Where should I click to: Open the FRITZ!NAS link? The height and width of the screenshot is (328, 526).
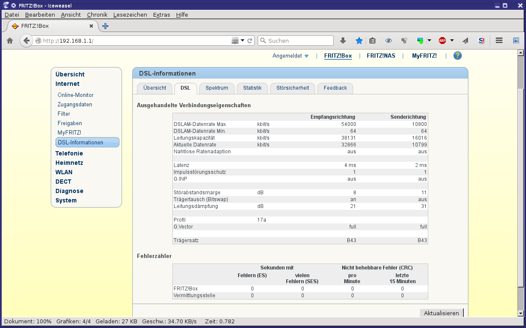tap(381, 56)
